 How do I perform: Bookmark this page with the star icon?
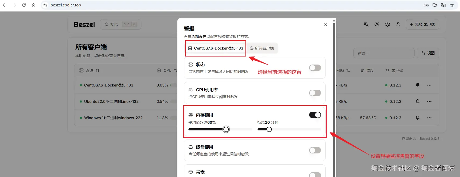452,5
